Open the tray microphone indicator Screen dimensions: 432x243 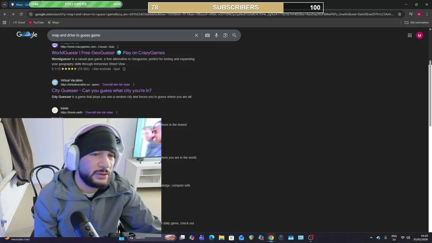point(386,238)
